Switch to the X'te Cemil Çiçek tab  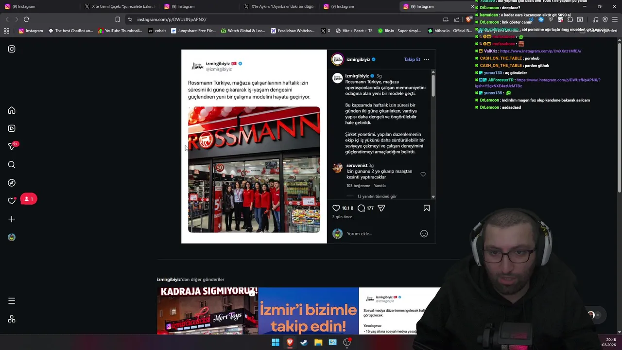pos(119,6)
